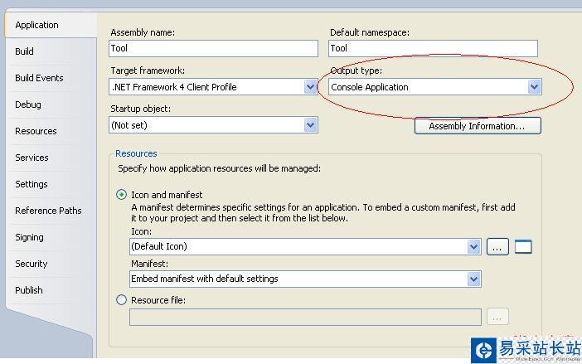Go to the Debug tab

(28, 104)
